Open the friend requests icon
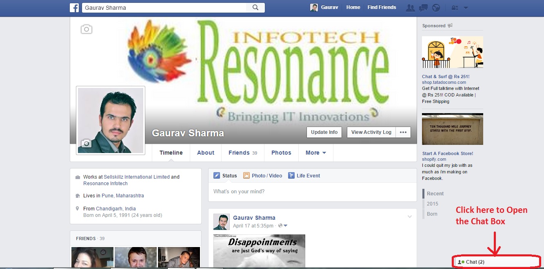This screenshot has height=269, width=544. click(x=411, y=7)
